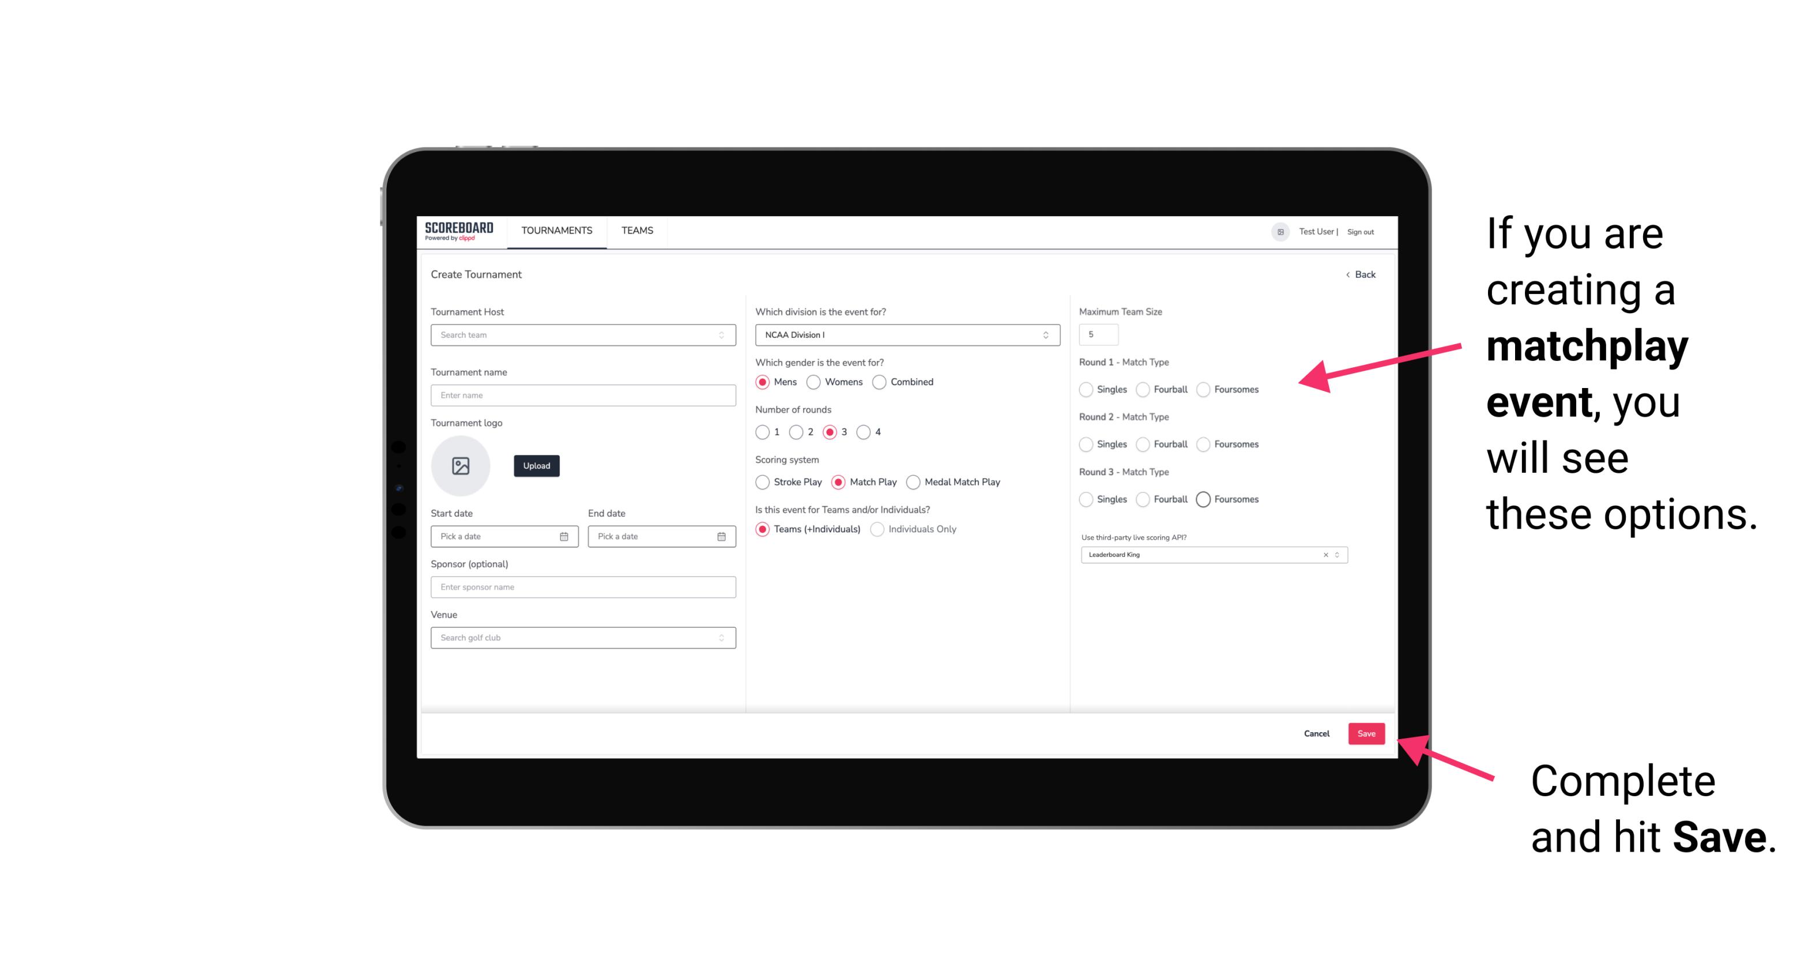Image resolution: width=1812 pixels, height=975 pixels.
Task: Switch to the TOURNAMENTS tab
Action: pos(557,231)
